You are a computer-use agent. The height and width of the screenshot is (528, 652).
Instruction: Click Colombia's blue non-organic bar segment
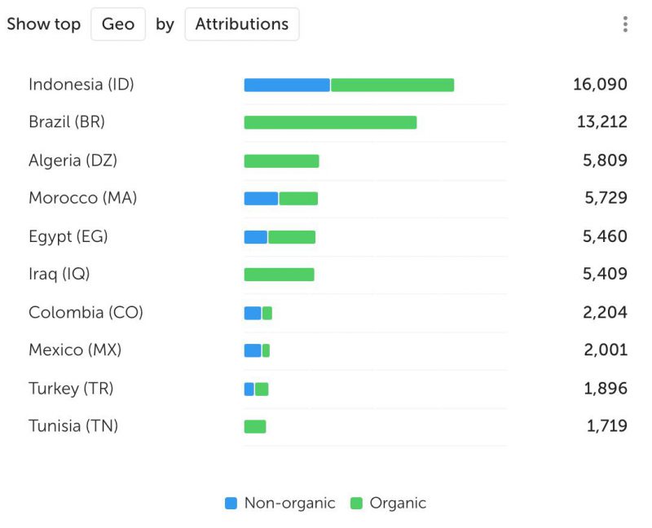click(x=253, y=313)
